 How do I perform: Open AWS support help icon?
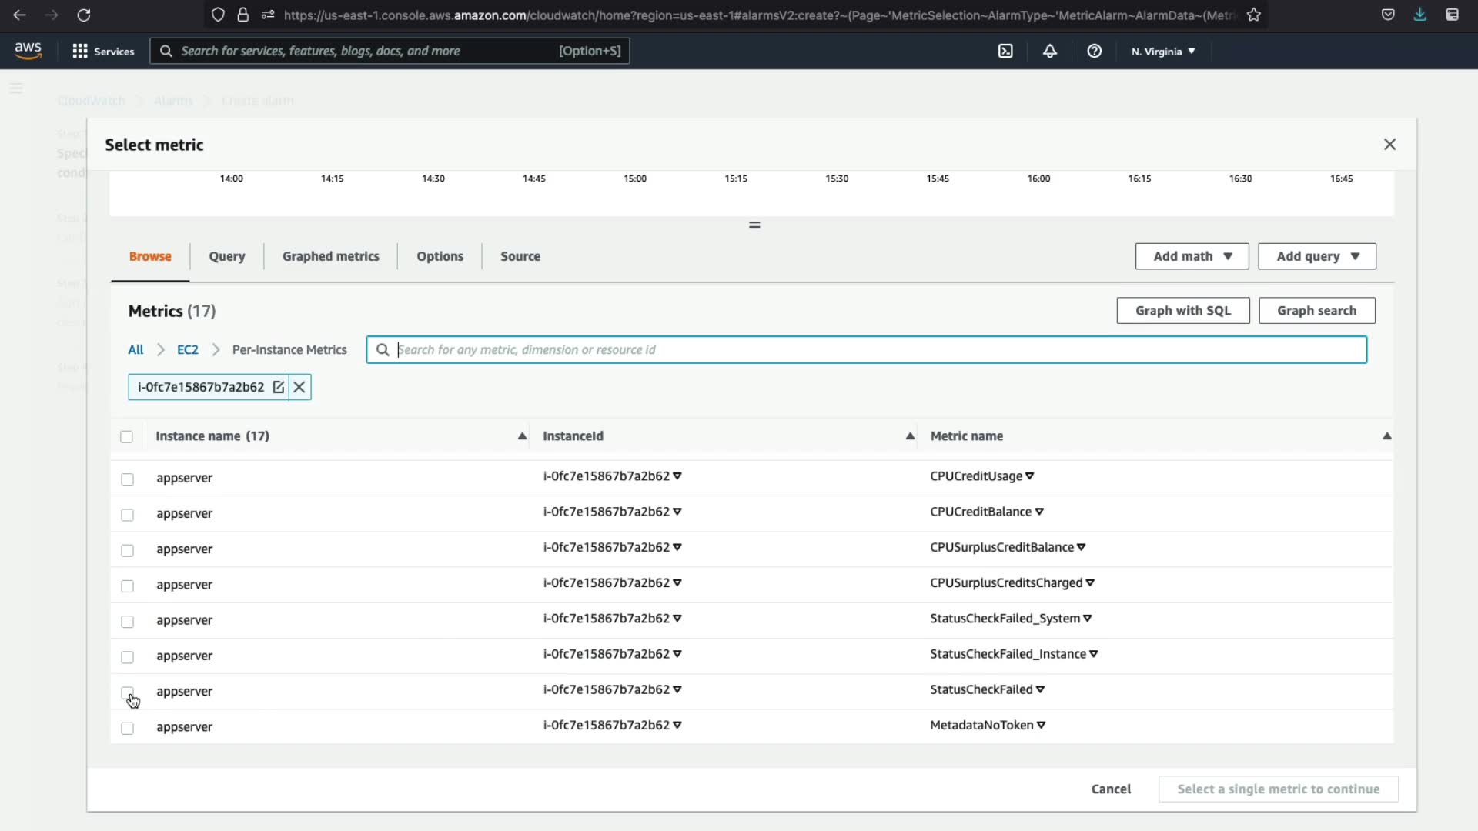tap(1094, 51)
